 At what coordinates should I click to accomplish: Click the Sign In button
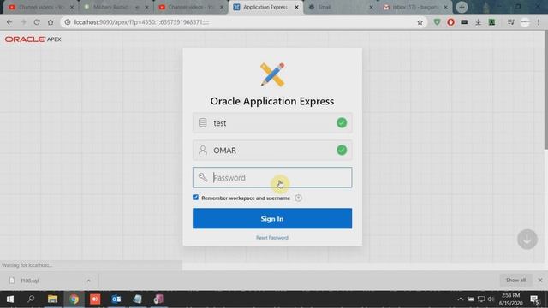pos(272,219)
